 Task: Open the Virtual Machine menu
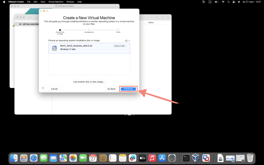pyautogui.click(x=56, y=2)
